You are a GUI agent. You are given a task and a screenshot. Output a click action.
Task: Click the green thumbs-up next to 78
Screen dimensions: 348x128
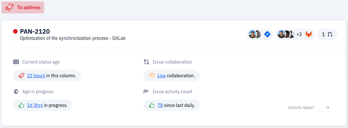pyautogui.click(x=152, y=105)
